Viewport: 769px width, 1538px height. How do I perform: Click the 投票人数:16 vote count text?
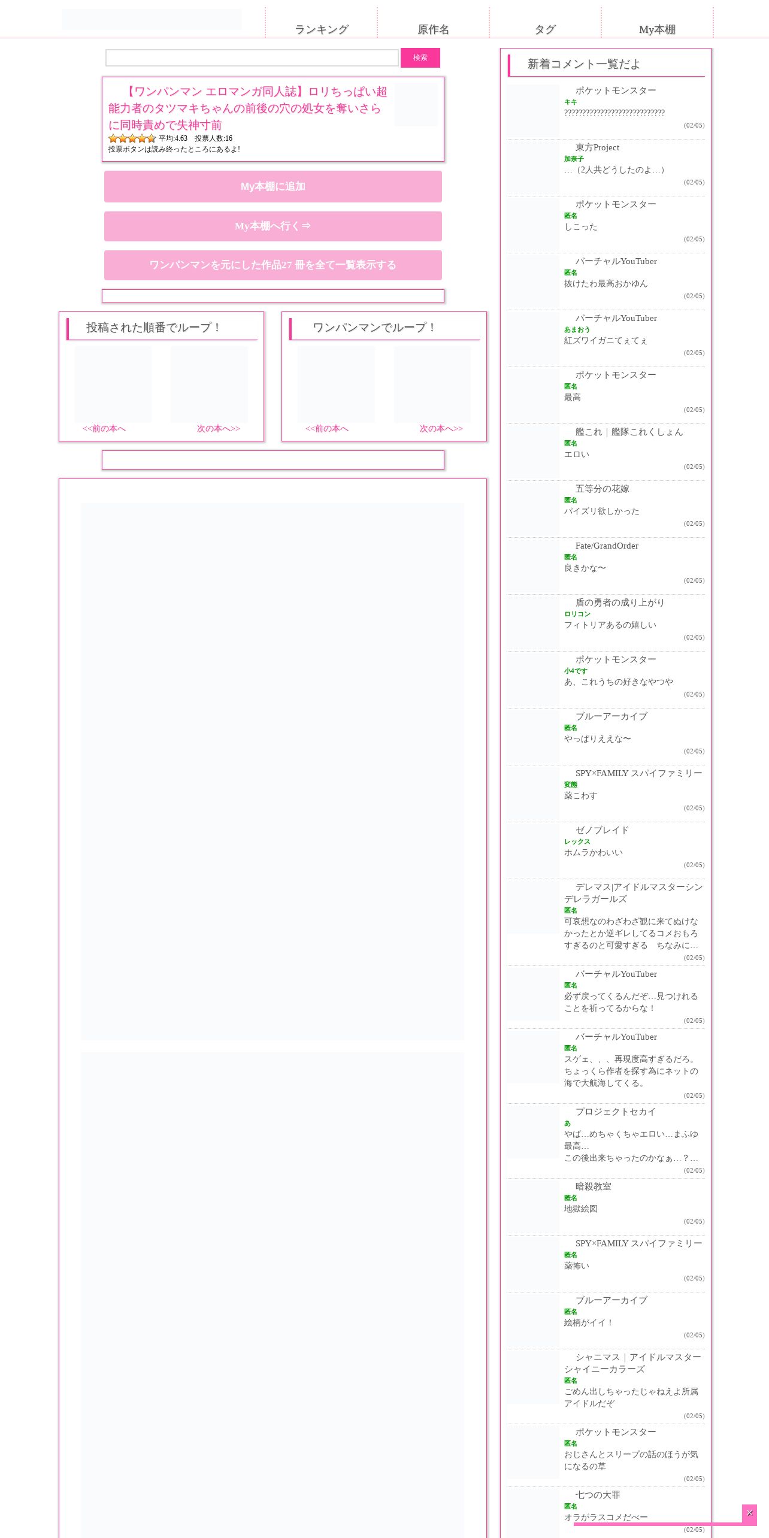pyautogui.click(x=213, y=138)
